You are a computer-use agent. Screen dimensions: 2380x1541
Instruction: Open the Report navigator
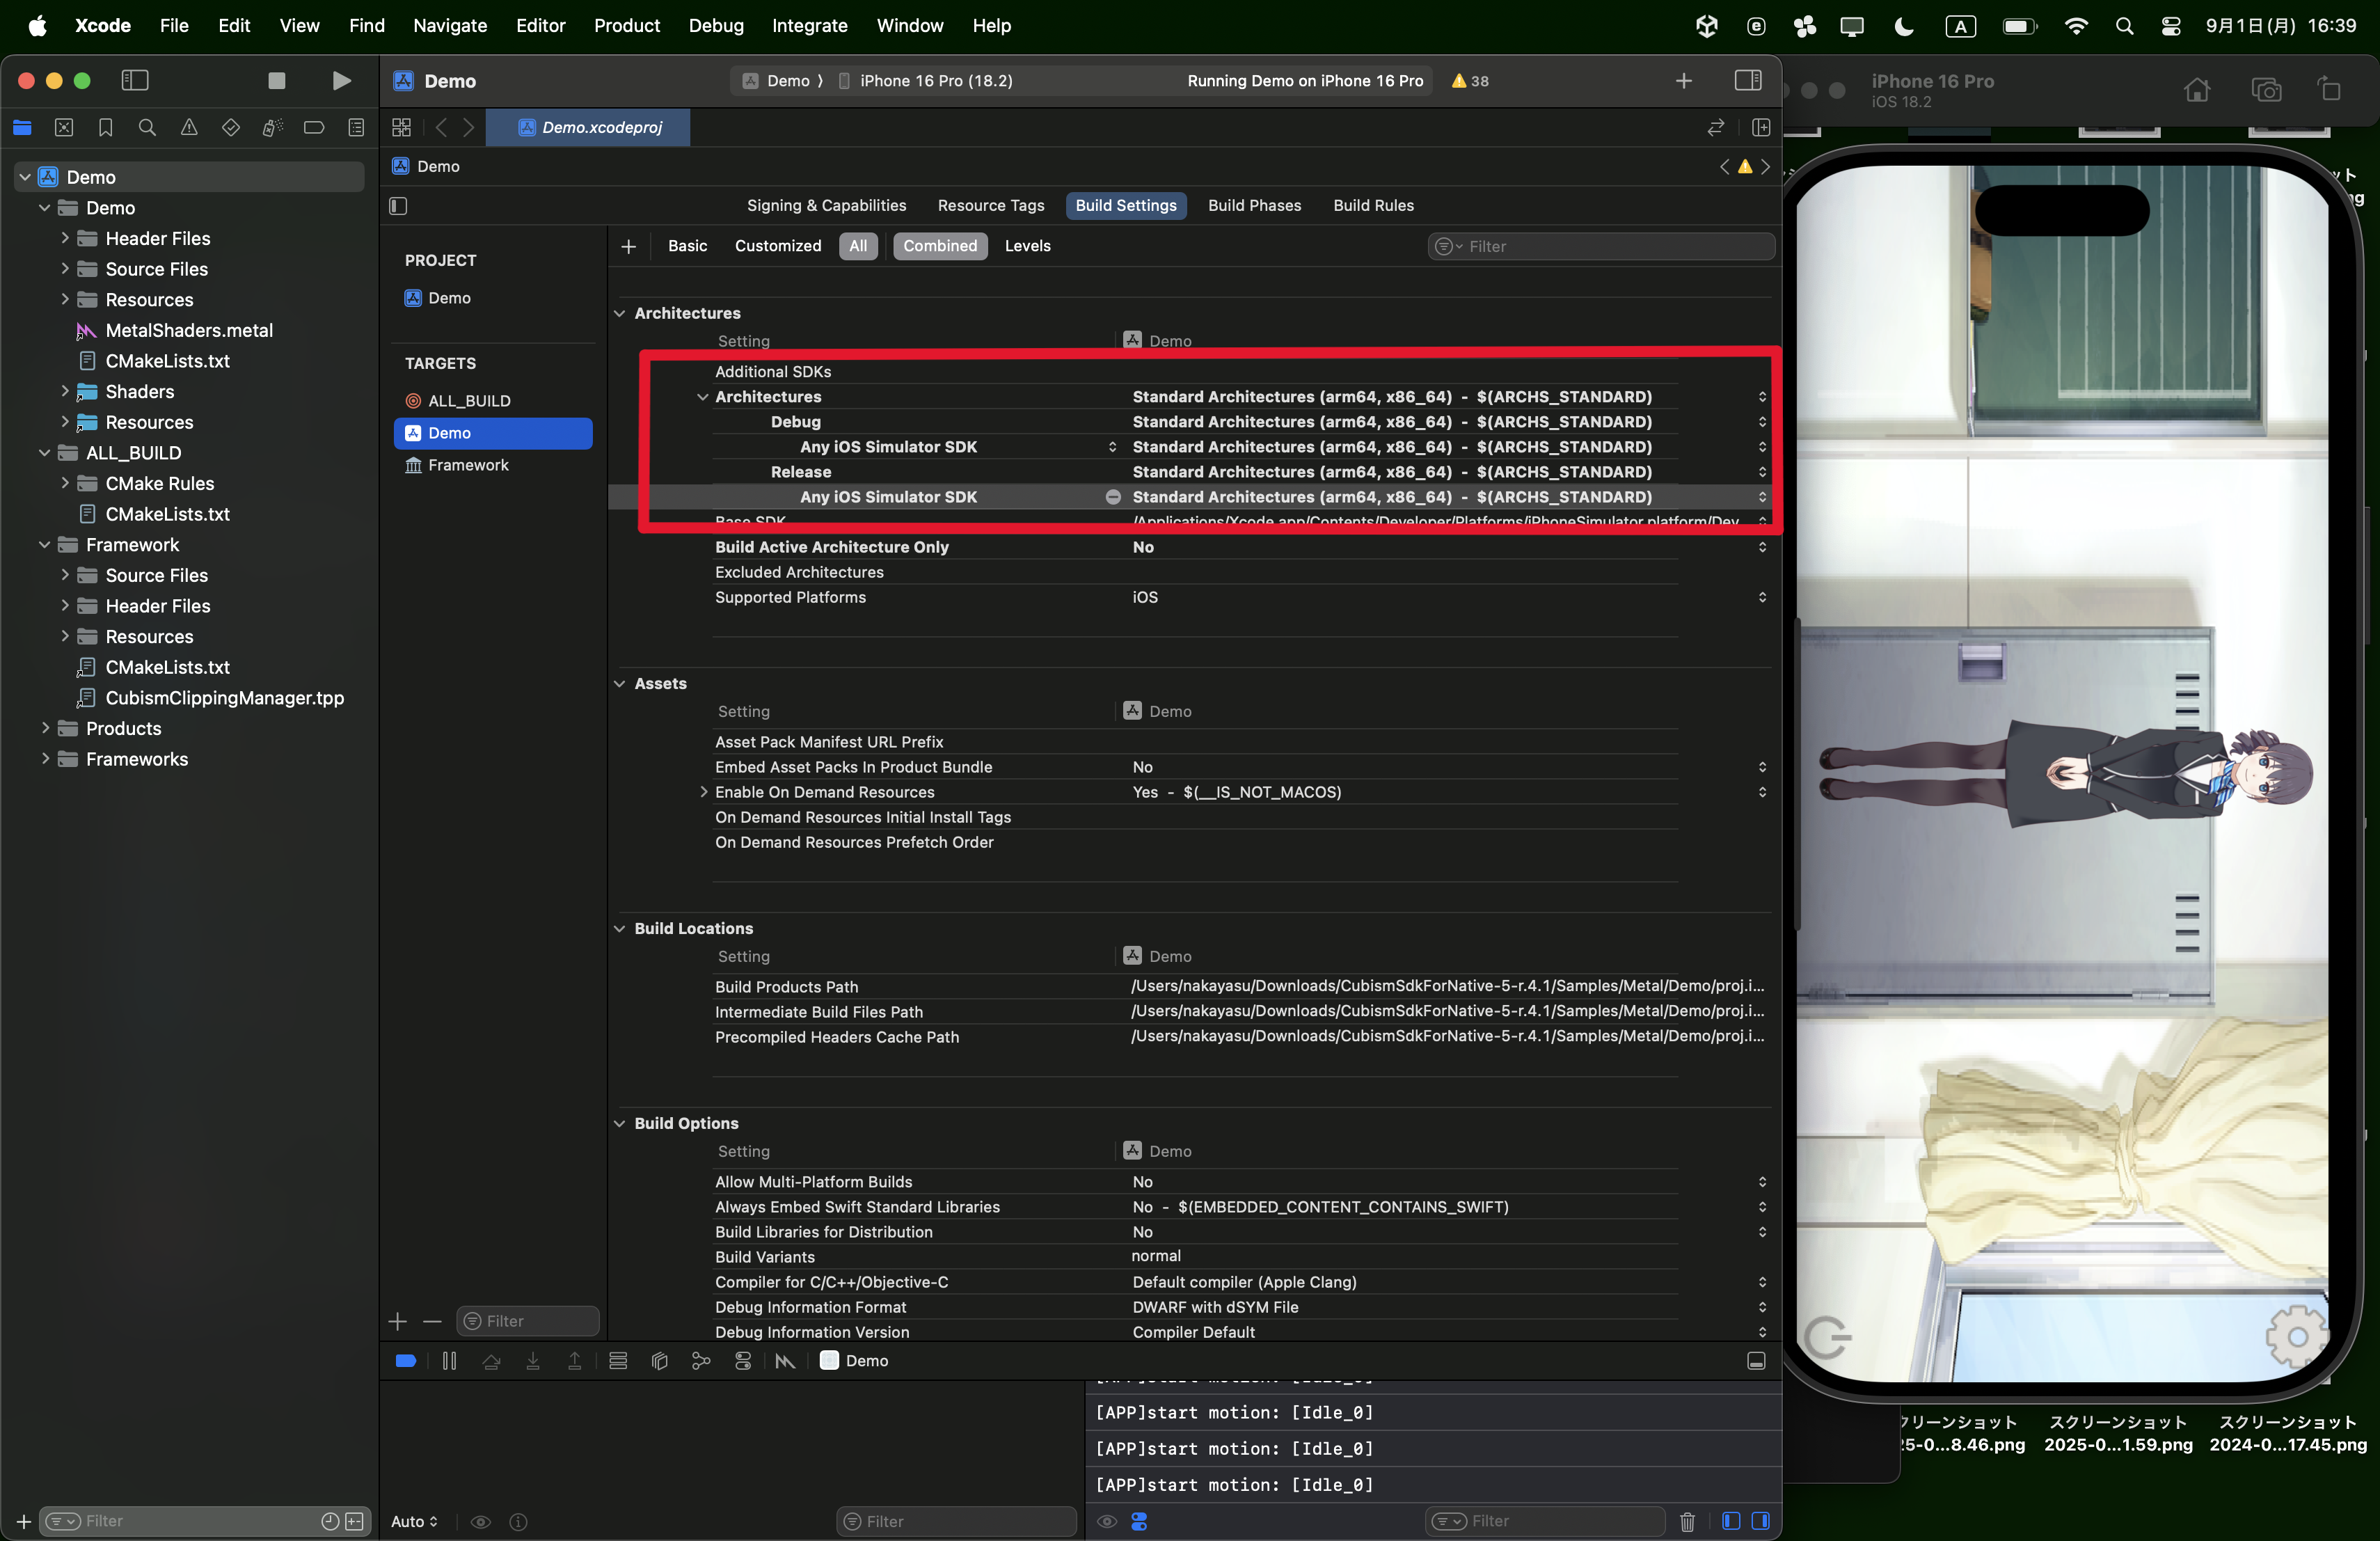[356, 127]
